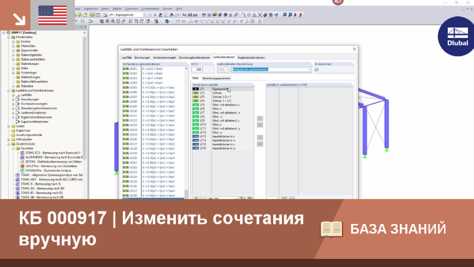Click single right arrow add load case
The height and width of the screenshot is (267, 474).
[x=259, y=119]
